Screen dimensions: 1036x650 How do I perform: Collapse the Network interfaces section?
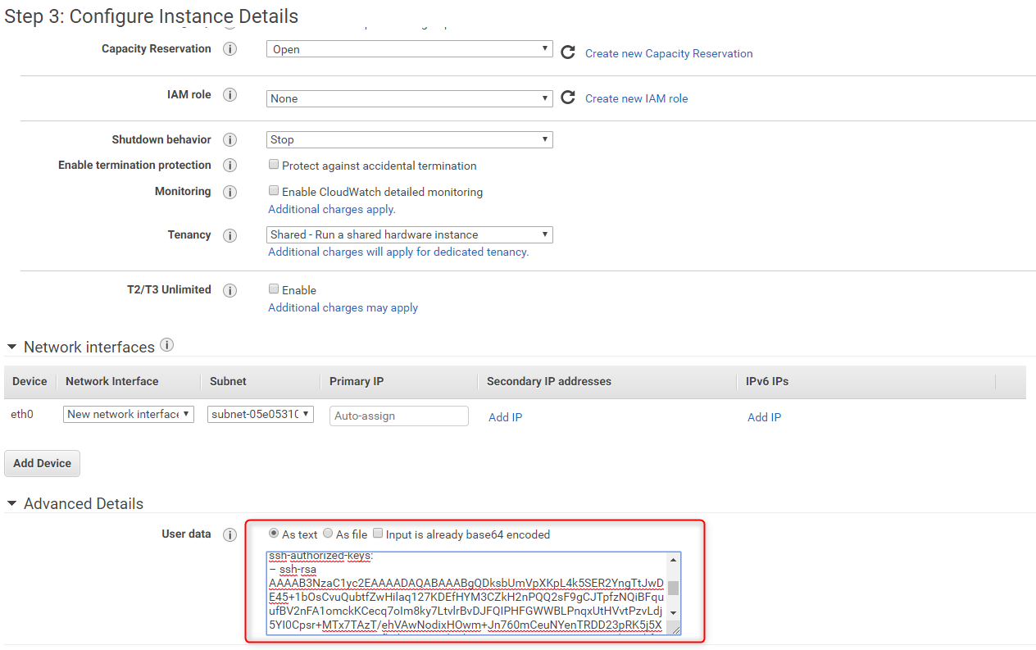pyautogui.click(x=11, y=347)
